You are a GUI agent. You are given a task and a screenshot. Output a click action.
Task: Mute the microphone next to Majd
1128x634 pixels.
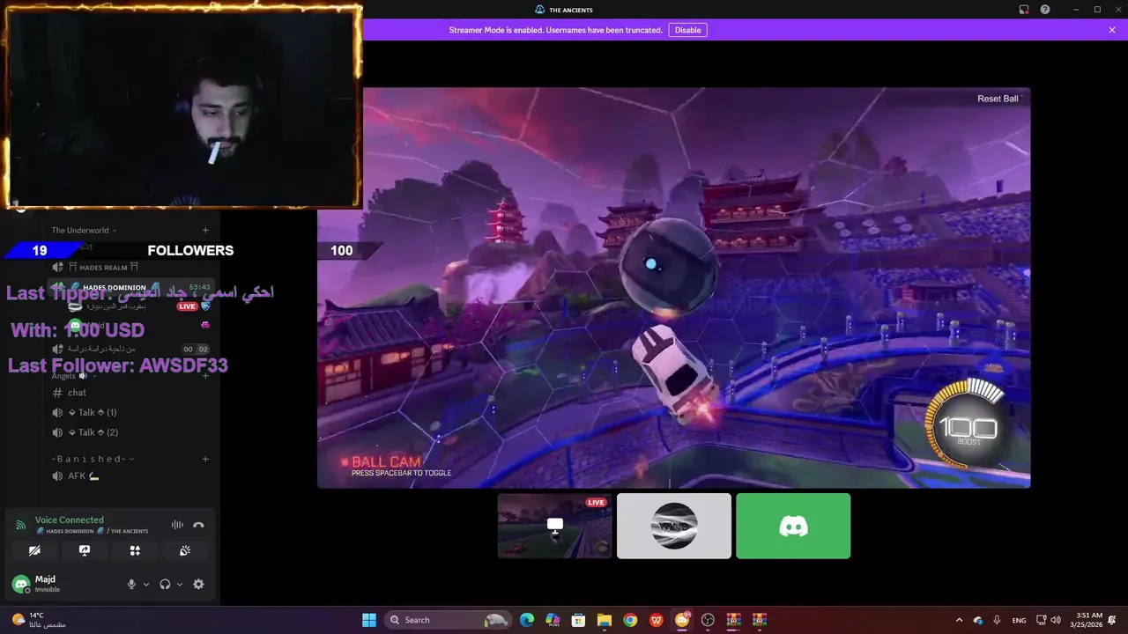pyautogui.click(x=131, y=584)
